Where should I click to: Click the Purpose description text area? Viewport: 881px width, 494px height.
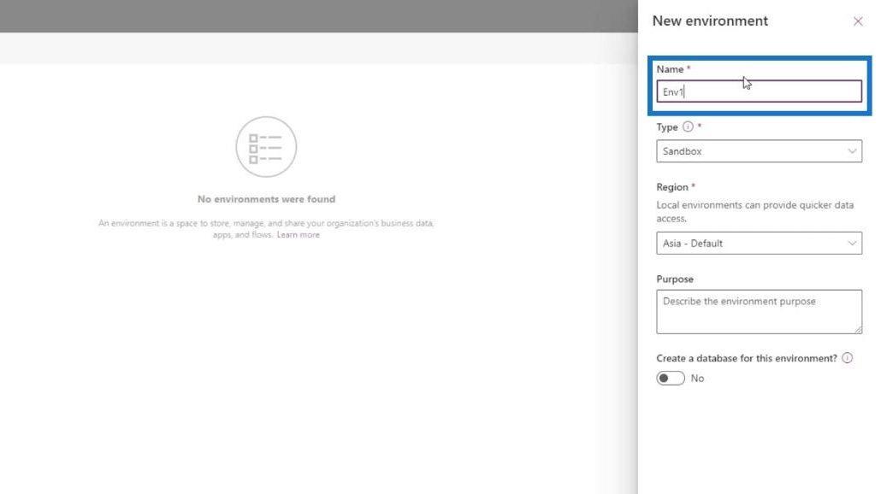point(759,312)
